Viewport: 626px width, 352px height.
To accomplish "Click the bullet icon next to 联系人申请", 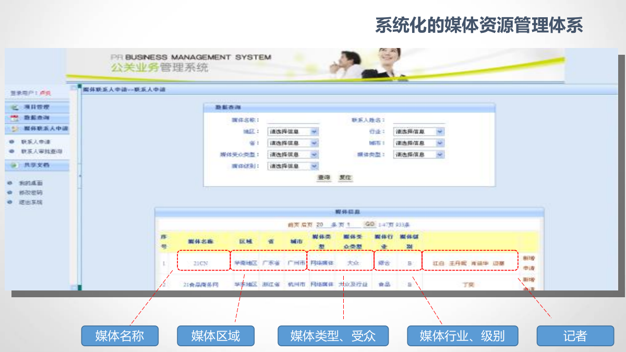I will (11, 142).
